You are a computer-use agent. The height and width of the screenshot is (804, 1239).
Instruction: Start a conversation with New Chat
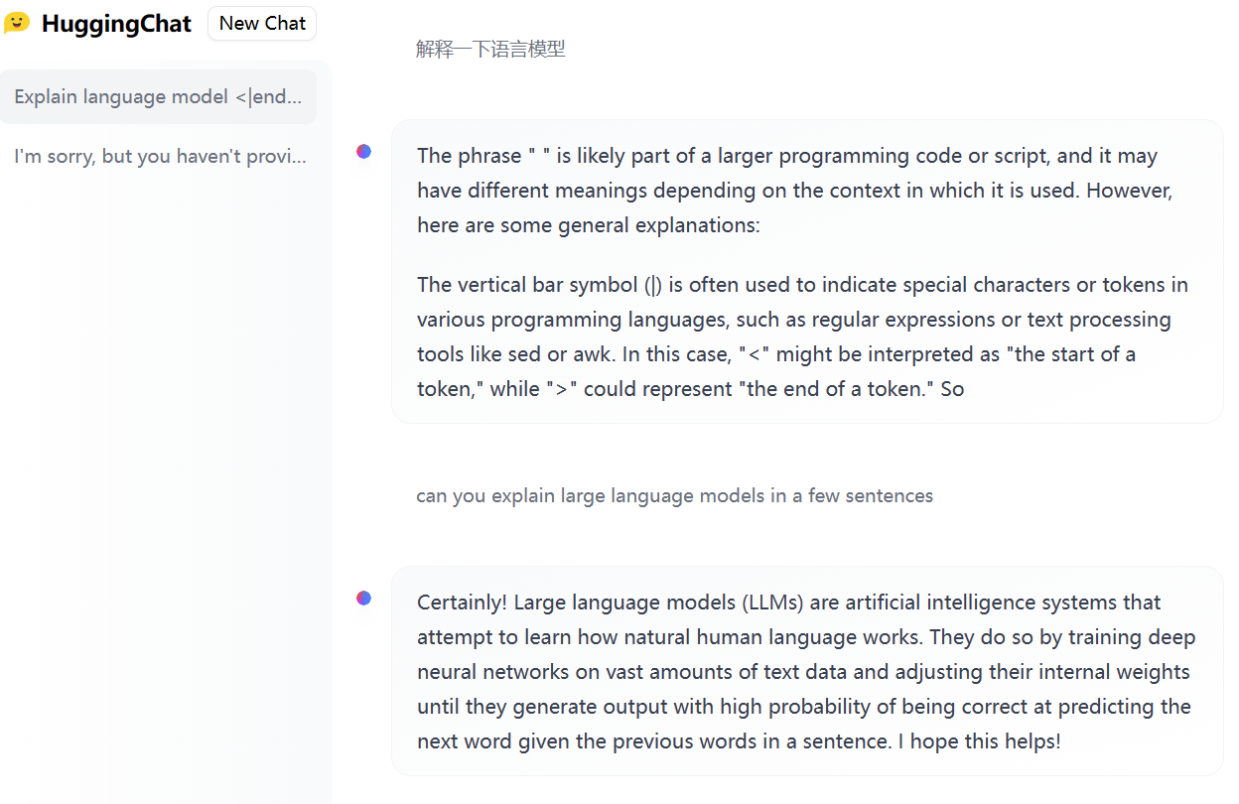[262, 24]
